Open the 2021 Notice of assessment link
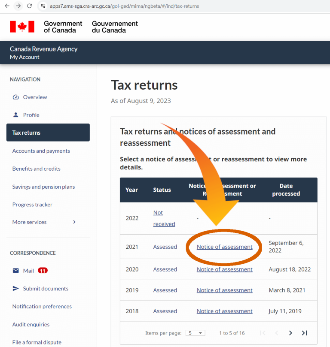Viewport: 330px width, 347px height. tap(224, 247)
